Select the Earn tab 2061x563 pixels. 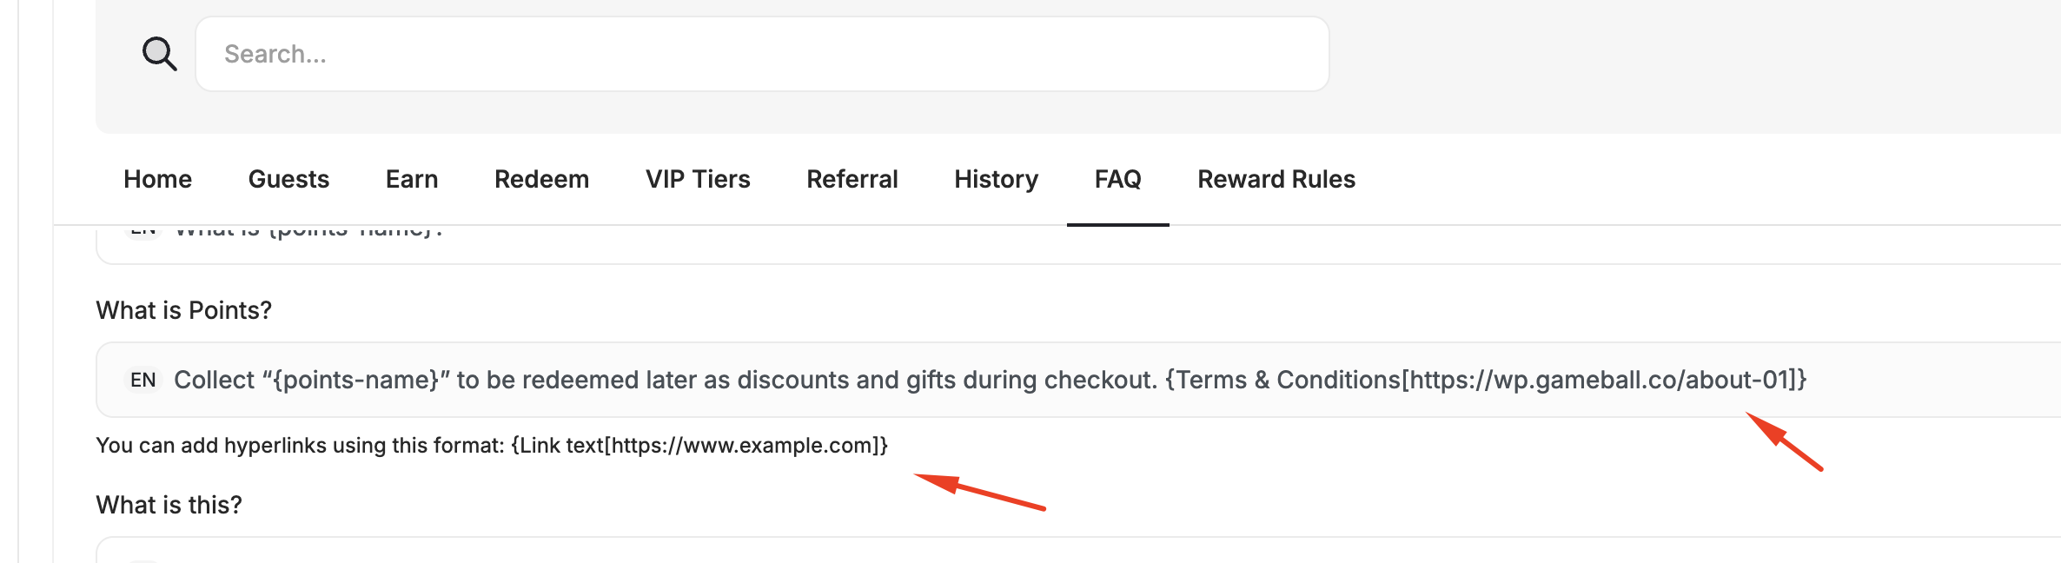tap(412, 180)
